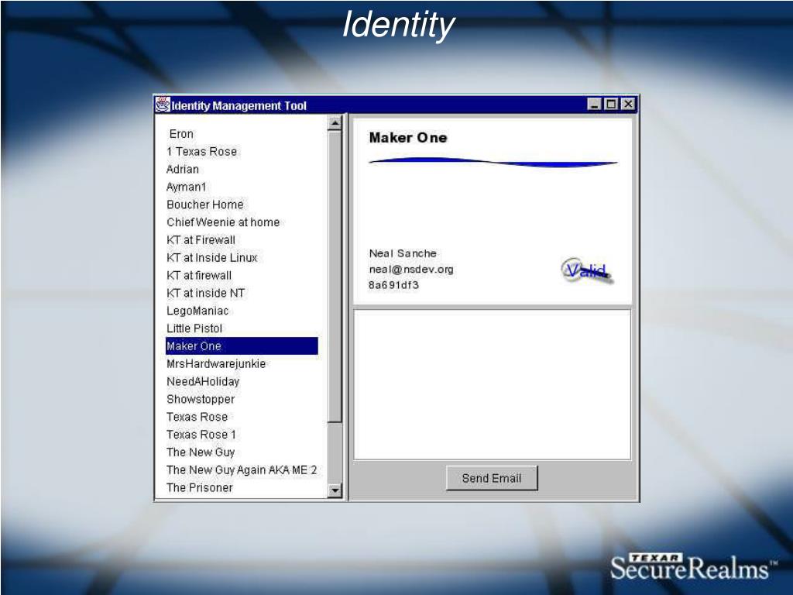Select Eron in the identity list
This screenshot has height=595, width=793.
pos(181,134)
